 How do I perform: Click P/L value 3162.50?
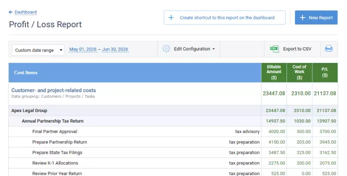(x=328, y=152)
